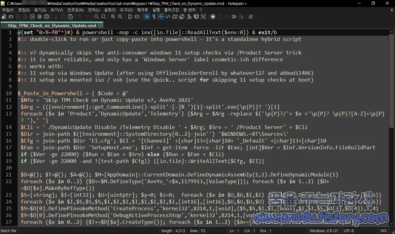
Task: Show the Document List panel icon
Action: [x=182, y=17]
